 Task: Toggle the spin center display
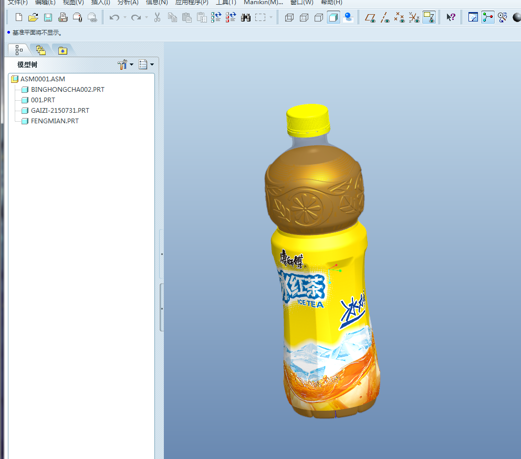488,17
